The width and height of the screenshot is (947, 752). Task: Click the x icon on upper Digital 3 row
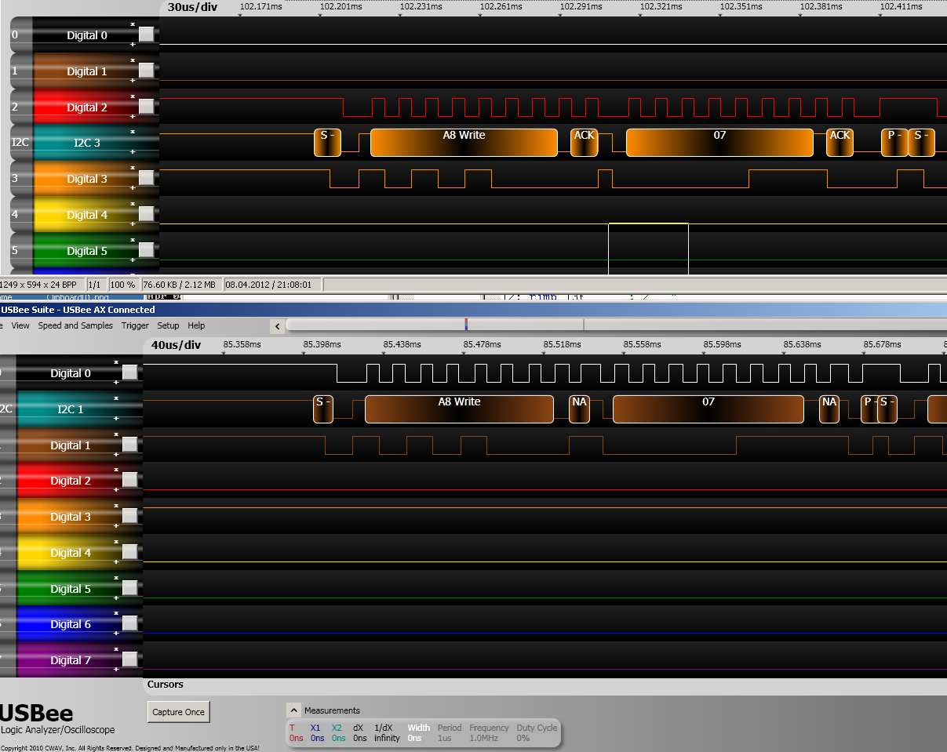click(133, 168)
